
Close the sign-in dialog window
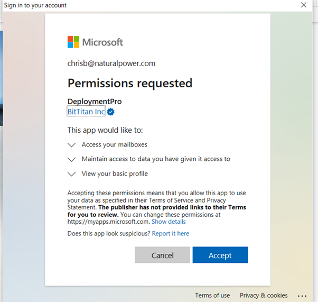304,5
